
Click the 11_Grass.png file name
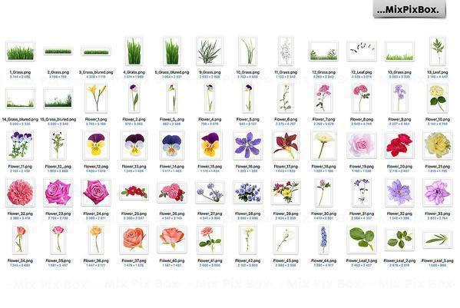[x=286, y=72]
